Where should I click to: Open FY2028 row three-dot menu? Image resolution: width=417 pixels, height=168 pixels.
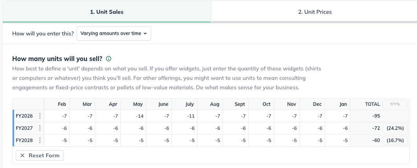(40, 140)
